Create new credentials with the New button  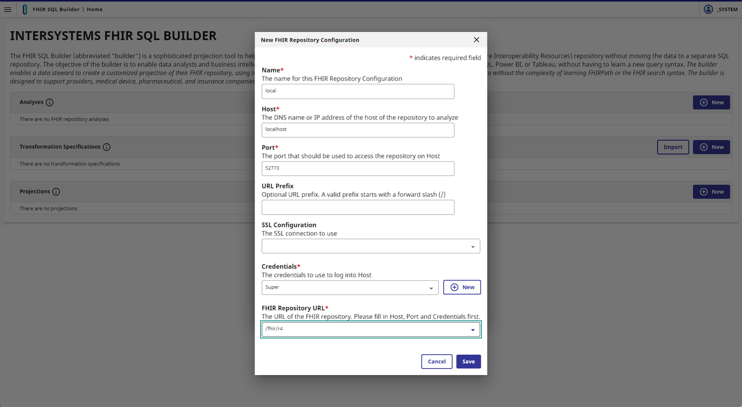pyautogui.click(x=462, y=287)
